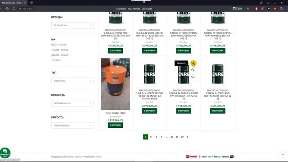Open N-Force Supreme 5W-40 product title link
288x162 pixels.
coord(184,94)
